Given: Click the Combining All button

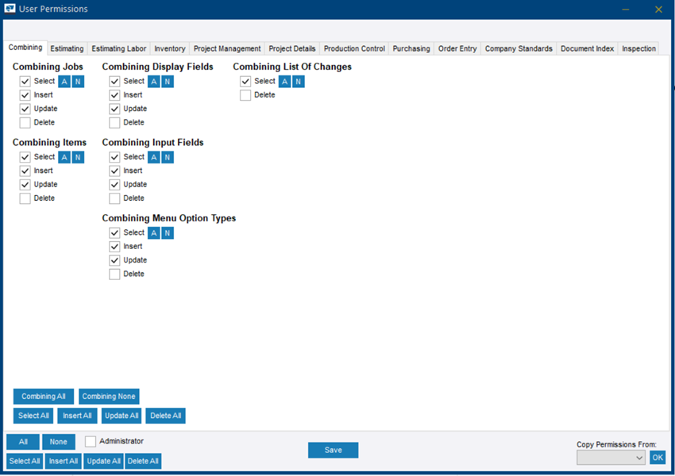Looking at the screenshot, I should pyautogui.click(x=44, y=397).
